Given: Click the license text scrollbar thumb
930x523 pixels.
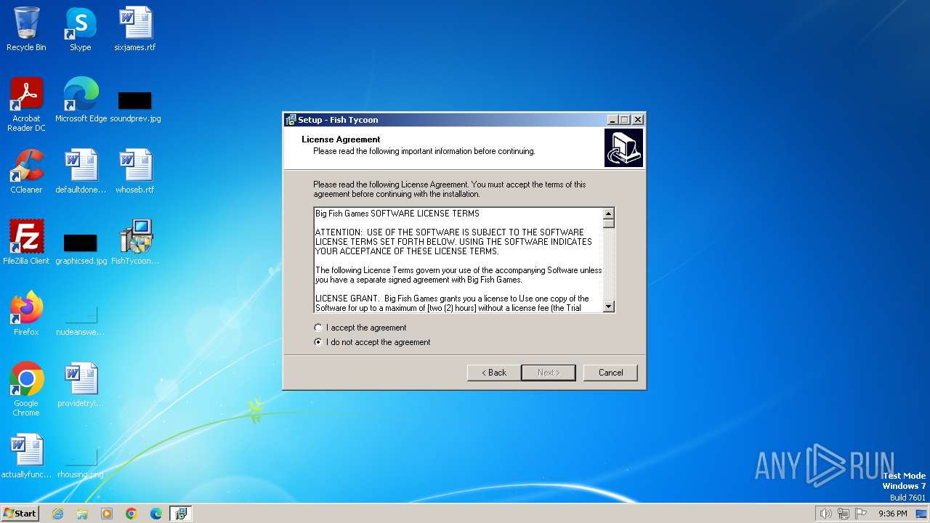Looking at the screenshot, I should (x=609, y=223).
